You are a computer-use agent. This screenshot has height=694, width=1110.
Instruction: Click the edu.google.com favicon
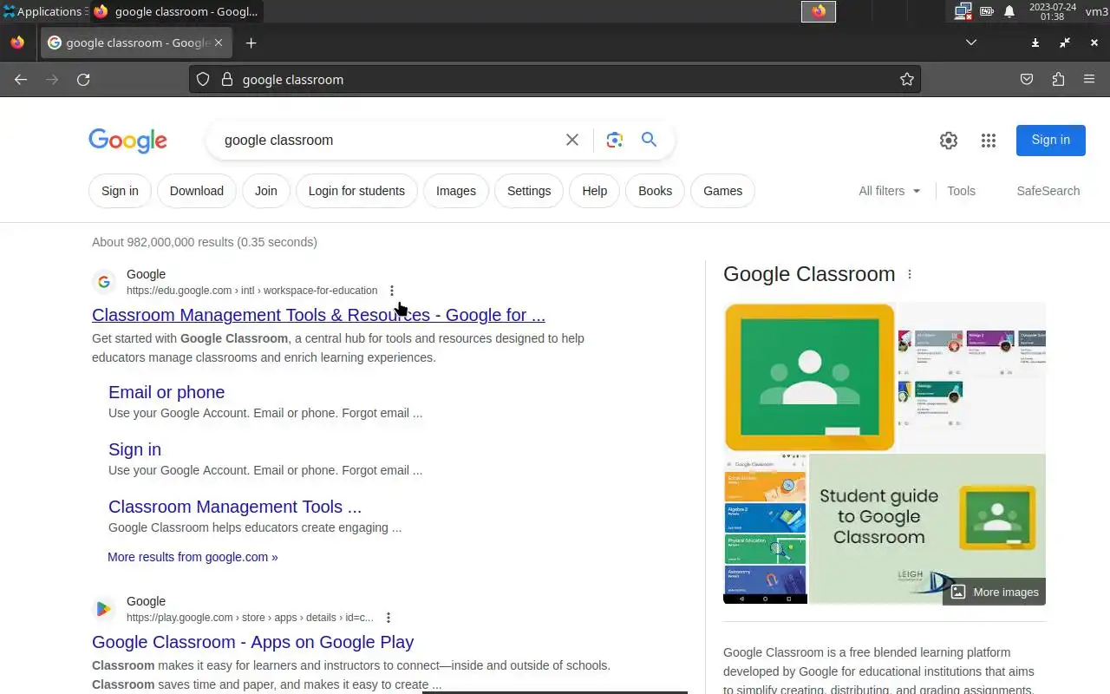[104, 282]
